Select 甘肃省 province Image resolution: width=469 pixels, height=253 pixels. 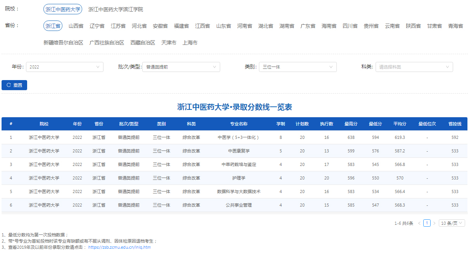point(435,26)
